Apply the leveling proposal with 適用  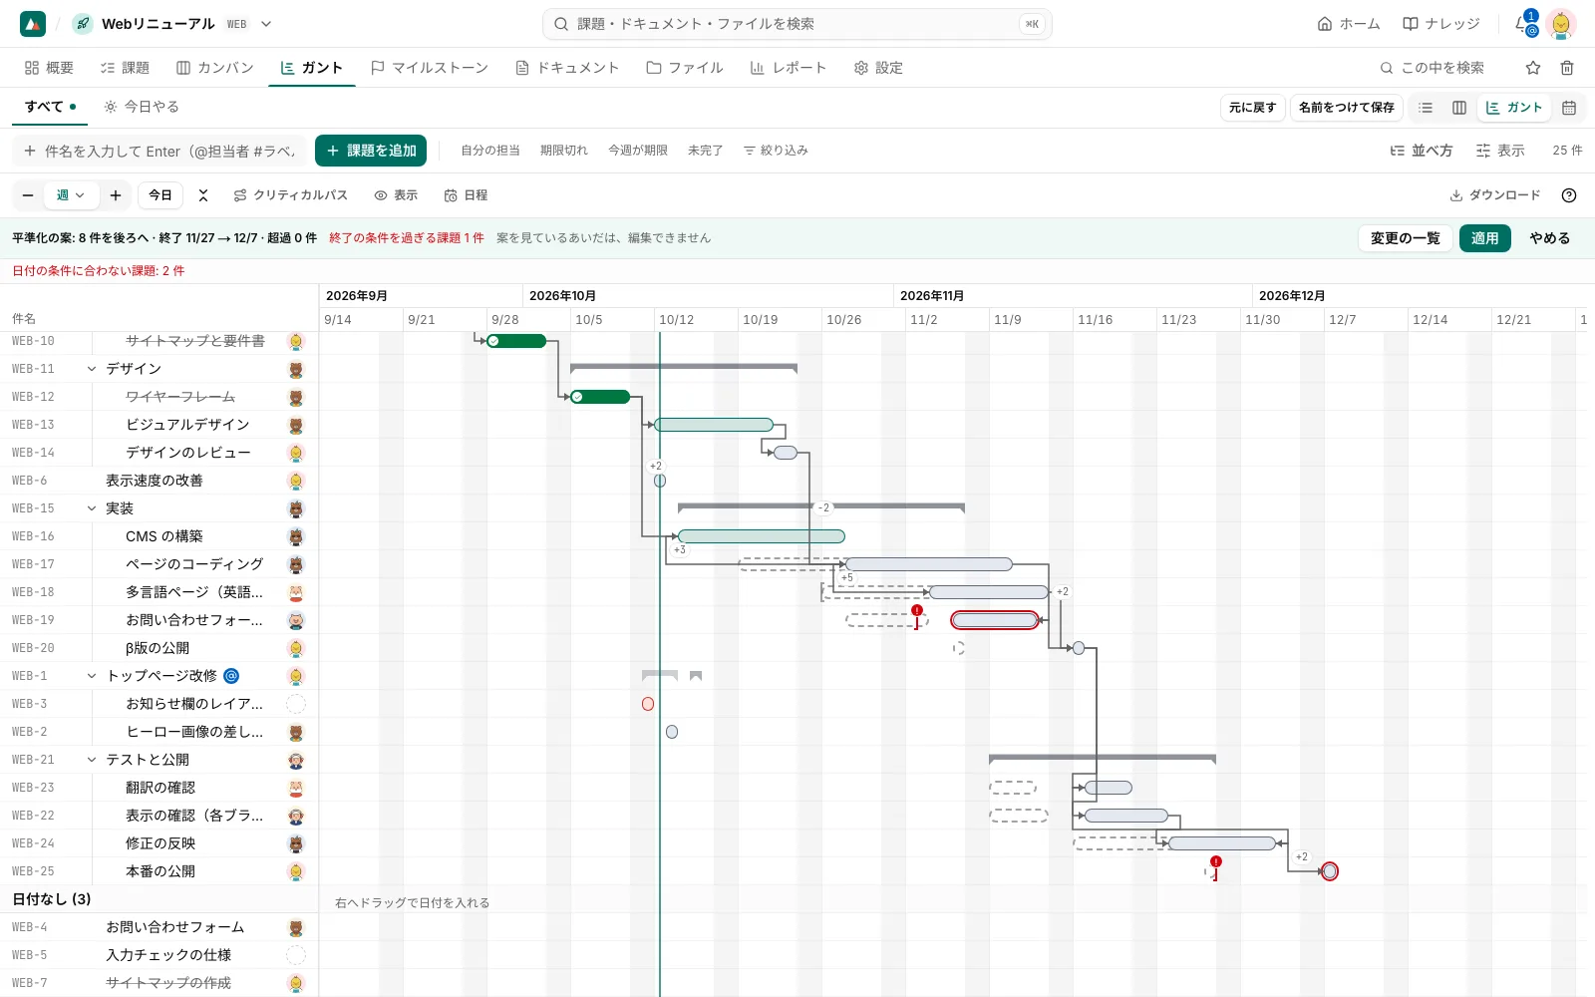[1485, 238]
